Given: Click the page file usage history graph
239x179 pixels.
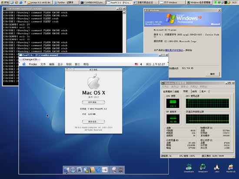Looking at the screenshot, I should tap(207, 119).
